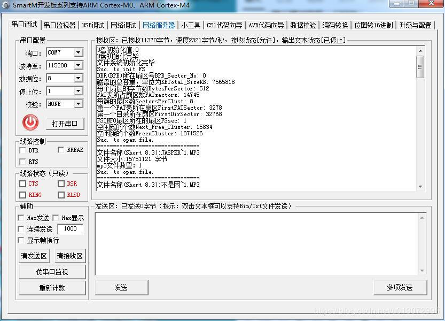The width and height of the screenshot is (445, 321).
Task: Click the 多项发送 button
Action: 400,287
